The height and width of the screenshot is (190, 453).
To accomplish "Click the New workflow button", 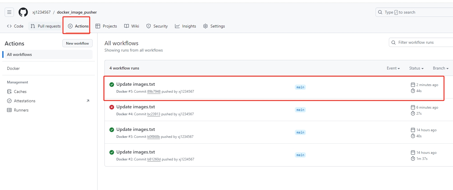I will [77, 43].
